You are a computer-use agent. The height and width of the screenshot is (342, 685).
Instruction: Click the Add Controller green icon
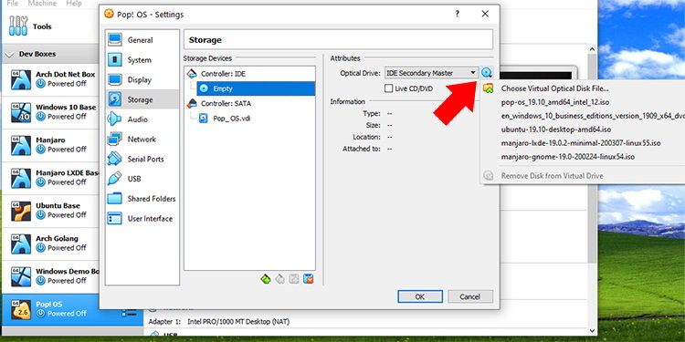point(266,279)
